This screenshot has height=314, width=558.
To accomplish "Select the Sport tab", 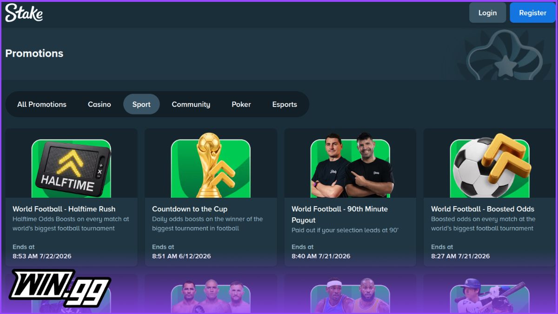I will [x=141, y=104].
